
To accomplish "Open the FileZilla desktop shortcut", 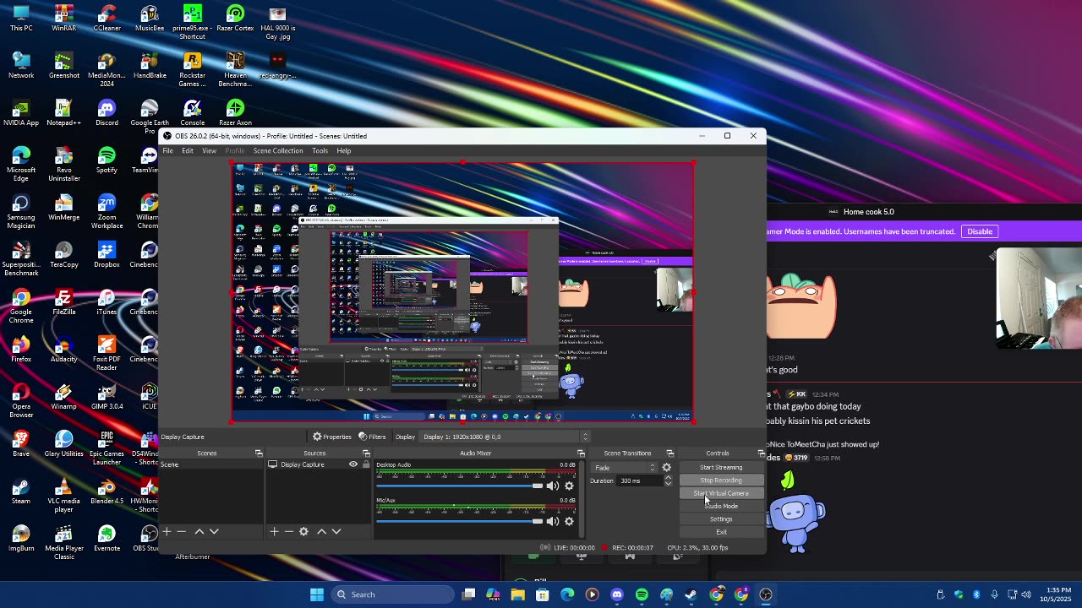I will click(63, 302).
